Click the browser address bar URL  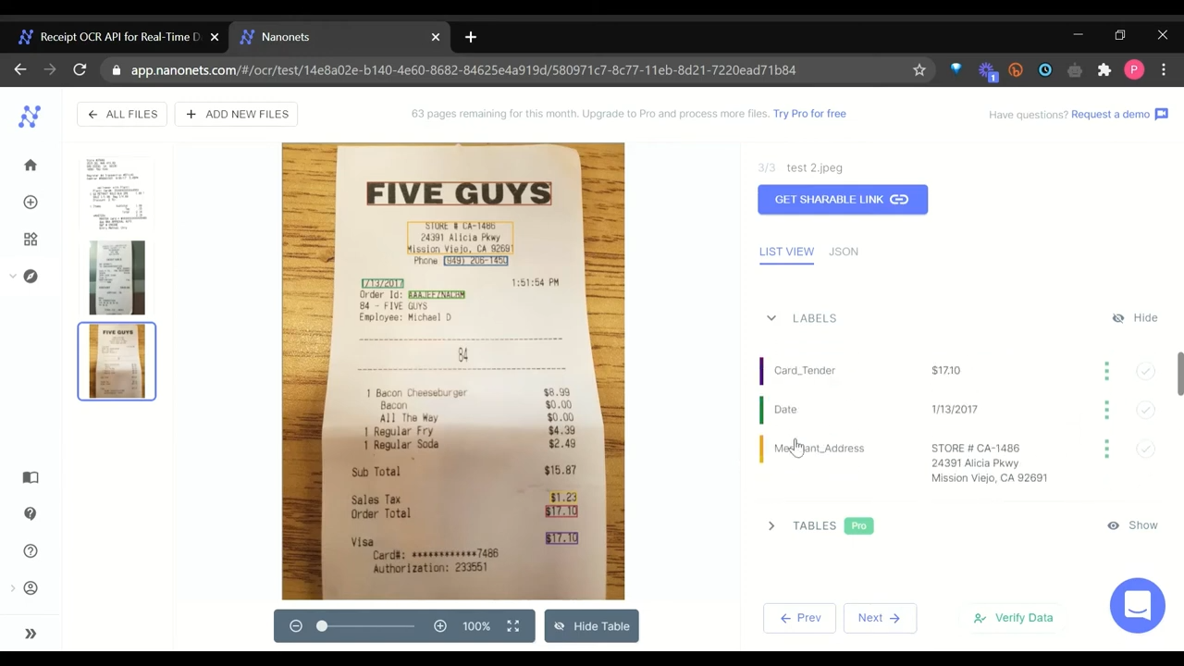click(x=462, y=69)
